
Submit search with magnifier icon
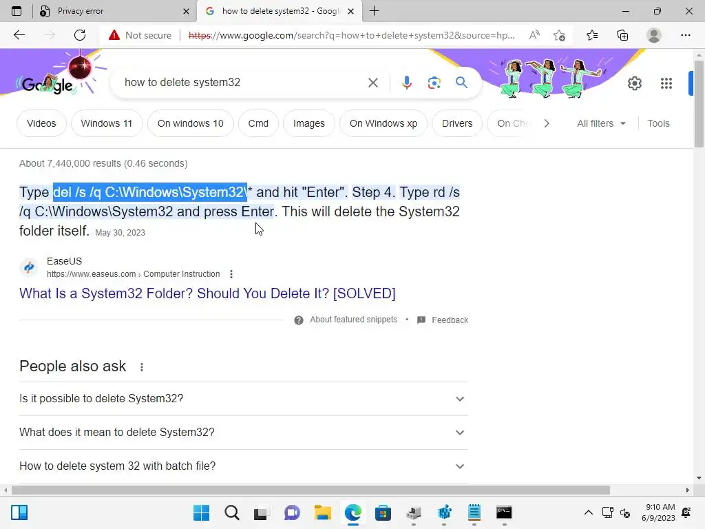tap(461, 83)
